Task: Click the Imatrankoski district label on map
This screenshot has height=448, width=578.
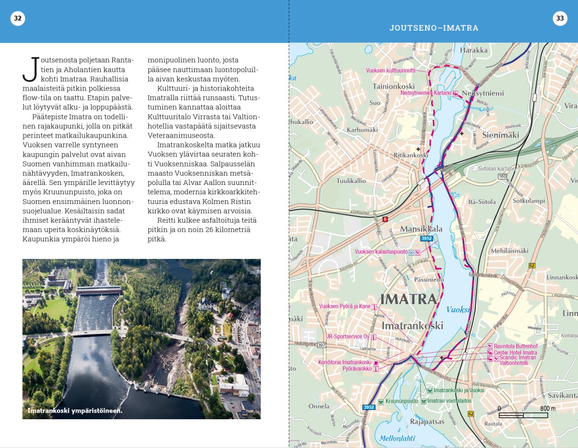Action: point(413,326)
